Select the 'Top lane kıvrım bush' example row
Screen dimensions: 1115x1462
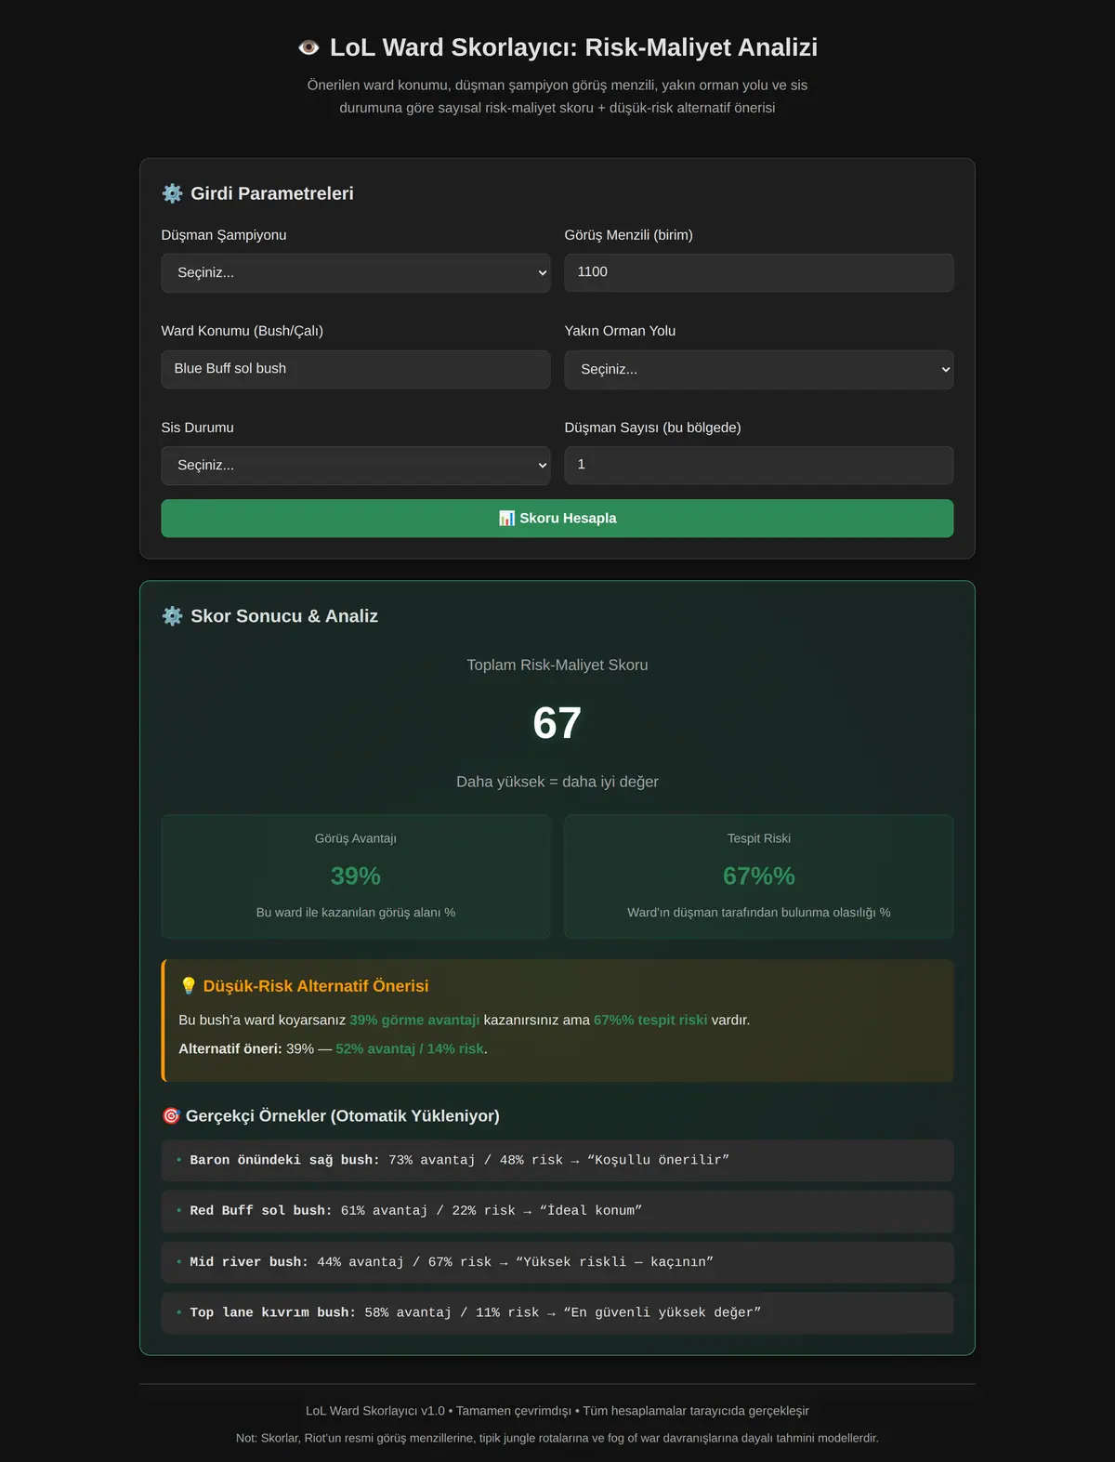coord(557,1313)
